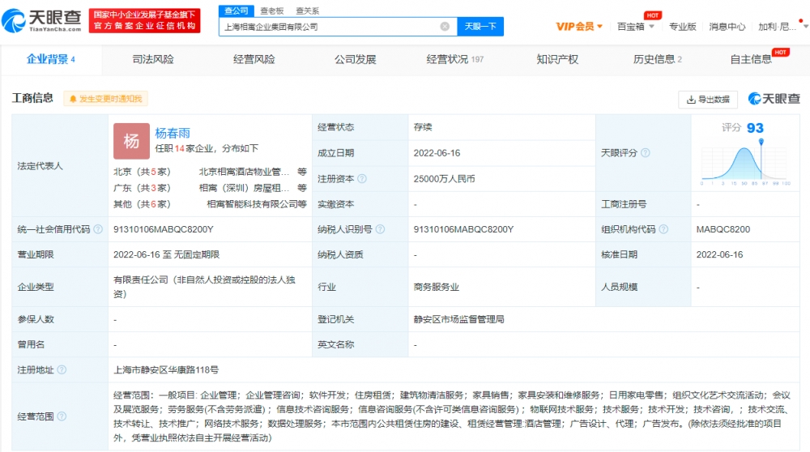Viewport: 810px width, 452px height.
Task: Select the 查老板 search tab
Action: pyautogui.click(x=271, y=11)
